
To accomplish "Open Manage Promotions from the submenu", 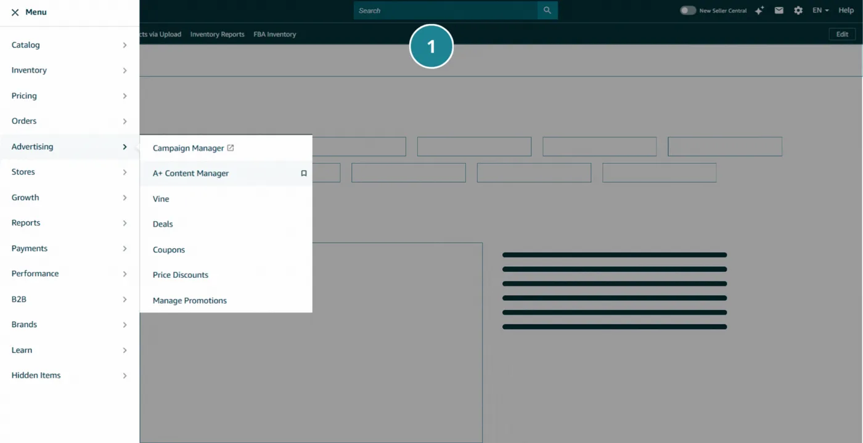I will [x=226, y=301].
